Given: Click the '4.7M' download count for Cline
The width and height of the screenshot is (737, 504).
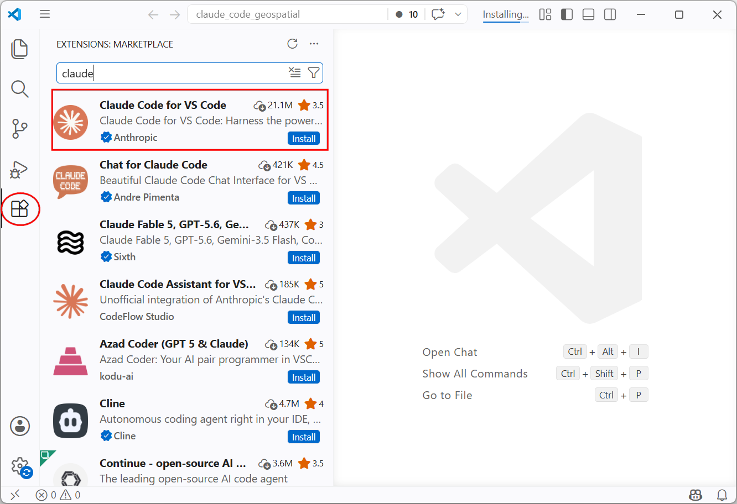Looking at the screenshot, I should pyautogui.click(x=282, y=403).
